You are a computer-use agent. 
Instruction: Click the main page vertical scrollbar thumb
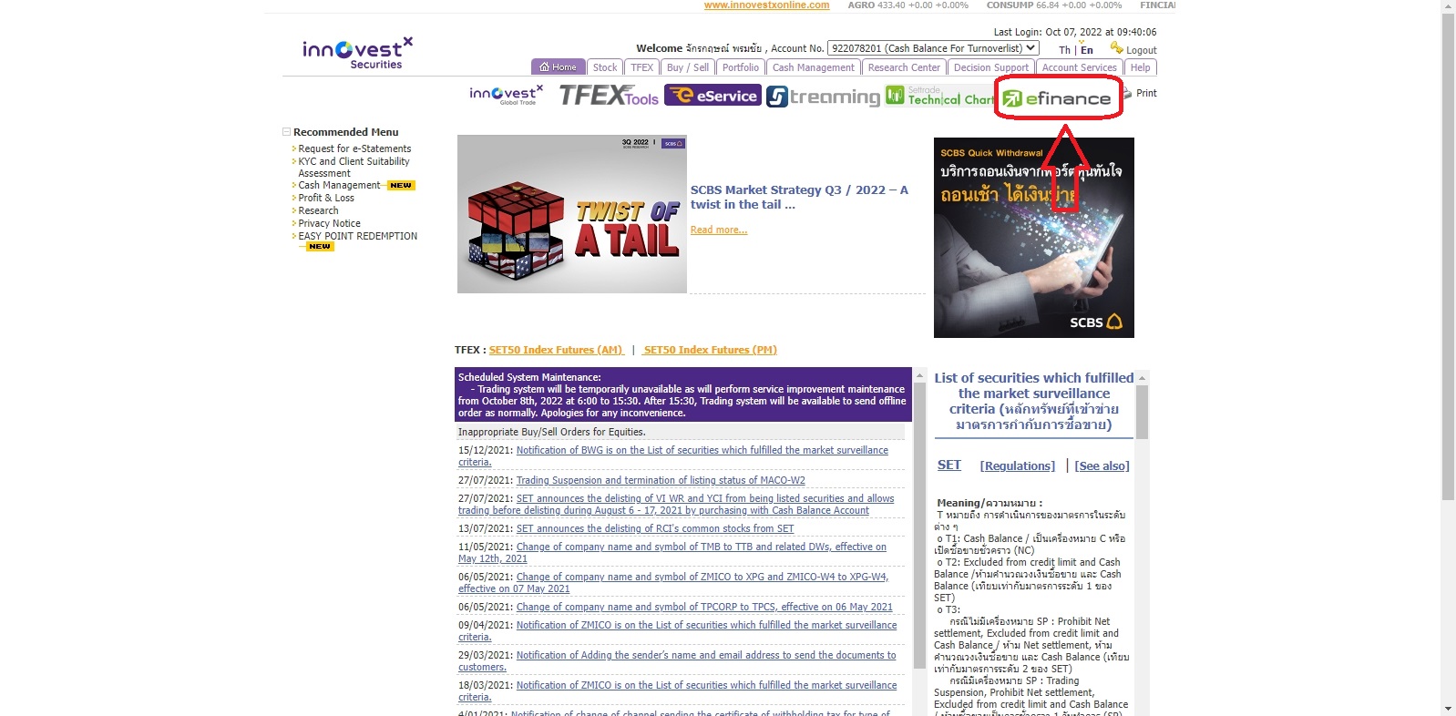[1449, 257]
